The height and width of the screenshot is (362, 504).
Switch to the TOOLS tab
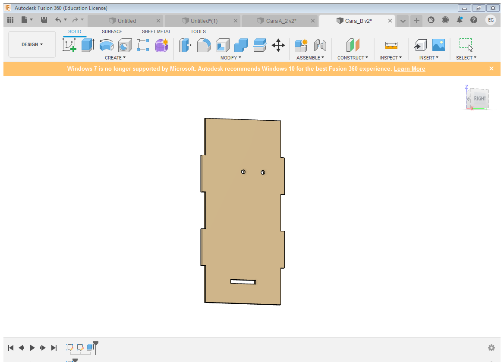(x=198, y=31)
